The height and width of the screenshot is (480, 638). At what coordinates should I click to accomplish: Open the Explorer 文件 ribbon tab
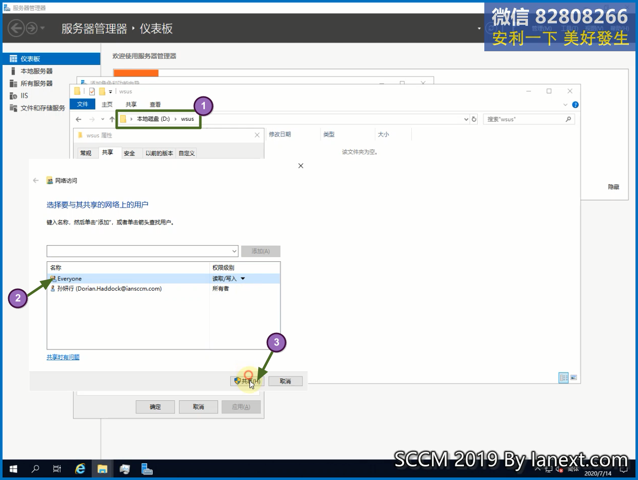pos(82,105)
